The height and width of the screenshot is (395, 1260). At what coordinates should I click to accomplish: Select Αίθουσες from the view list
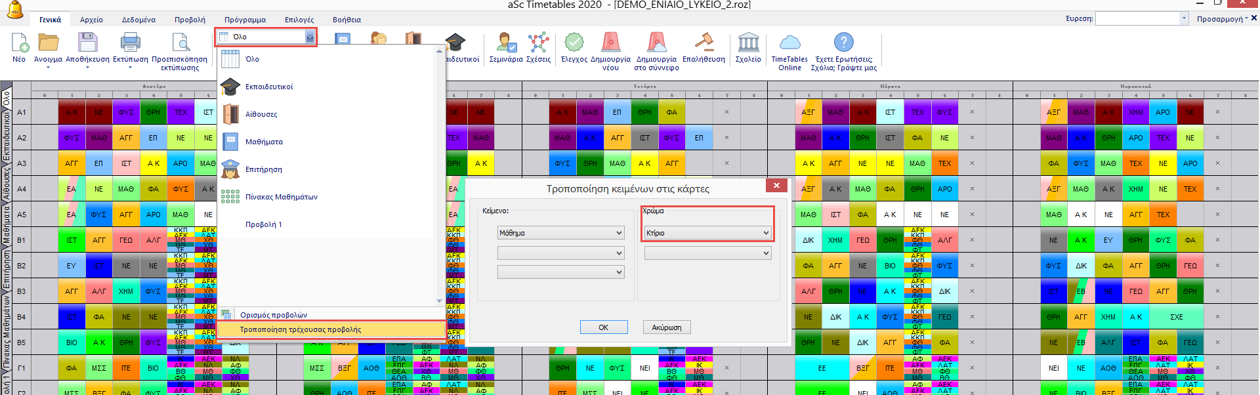pos(261,114)
